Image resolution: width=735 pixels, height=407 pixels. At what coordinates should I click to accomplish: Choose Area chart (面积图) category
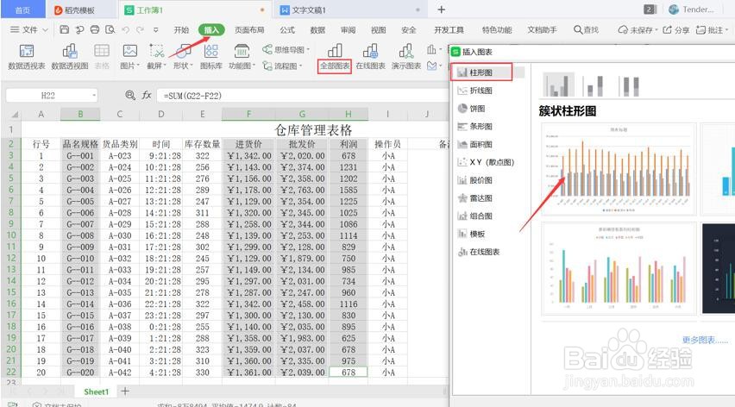tap(481, 144)
